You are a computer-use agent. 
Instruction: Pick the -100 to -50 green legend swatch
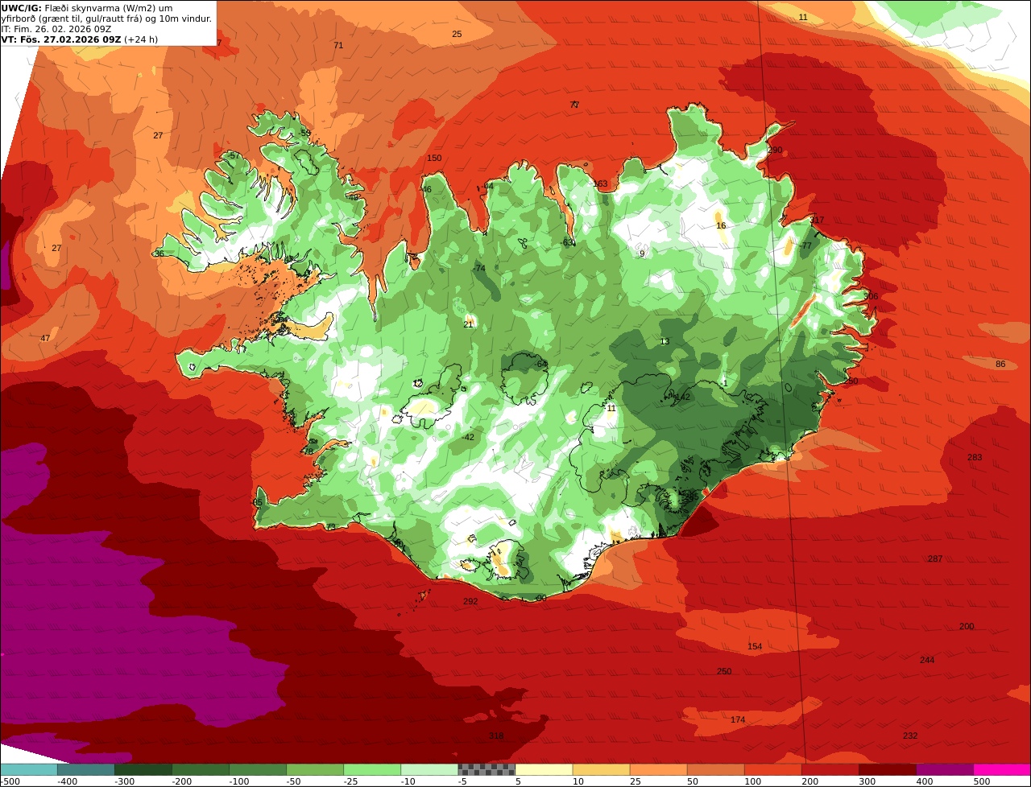(258, 769)
